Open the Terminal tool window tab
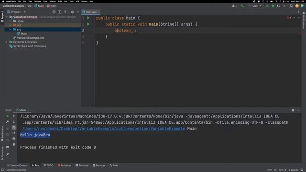Screen dimensions: 306x172 coord(82,165)
